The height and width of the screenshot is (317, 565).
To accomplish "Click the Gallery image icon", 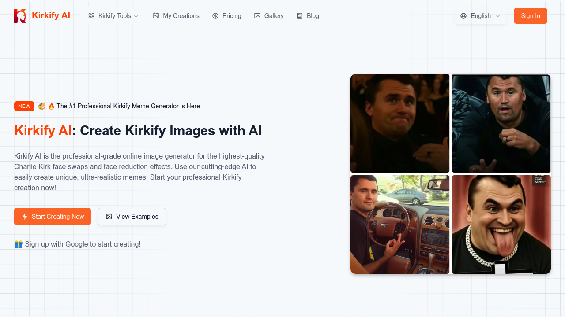I will 257,15.
